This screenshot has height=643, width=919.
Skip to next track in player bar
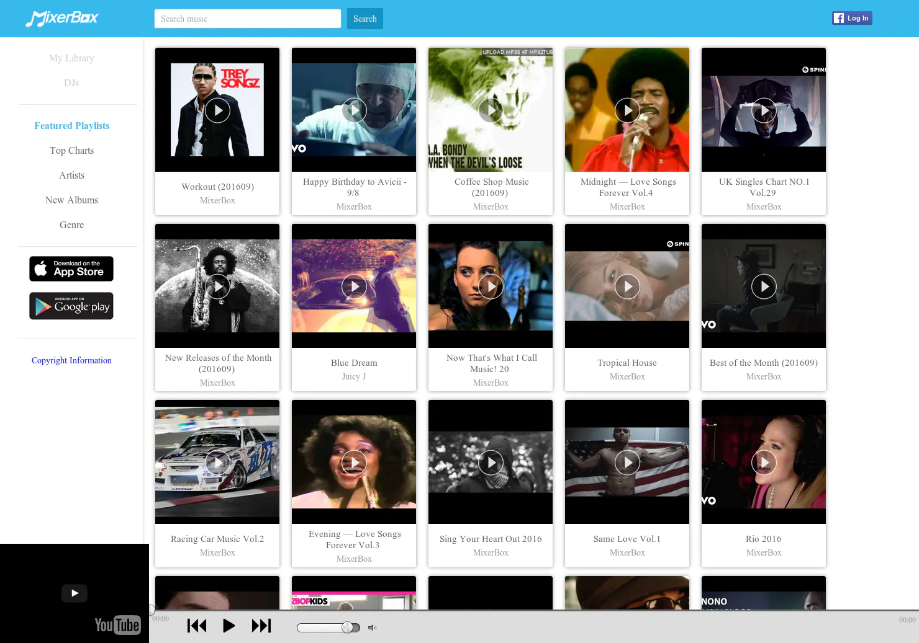pyautogui.click(x=261, y=626)
